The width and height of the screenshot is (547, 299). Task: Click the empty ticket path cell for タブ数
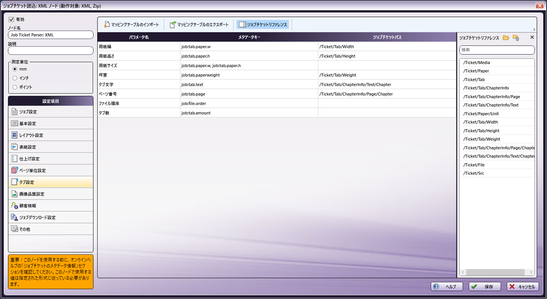[x=387, y=113]
